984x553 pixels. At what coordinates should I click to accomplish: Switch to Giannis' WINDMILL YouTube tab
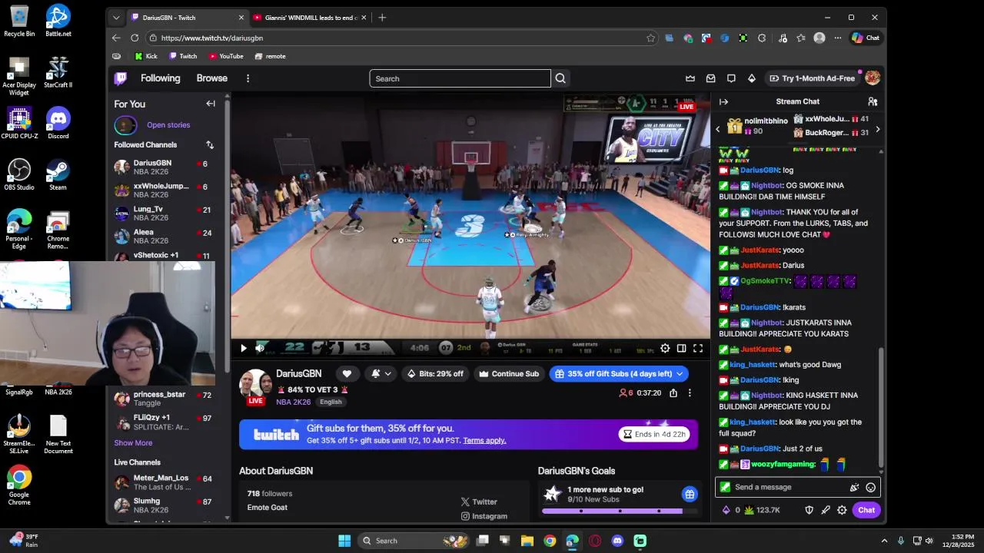(x=309, y=18)
